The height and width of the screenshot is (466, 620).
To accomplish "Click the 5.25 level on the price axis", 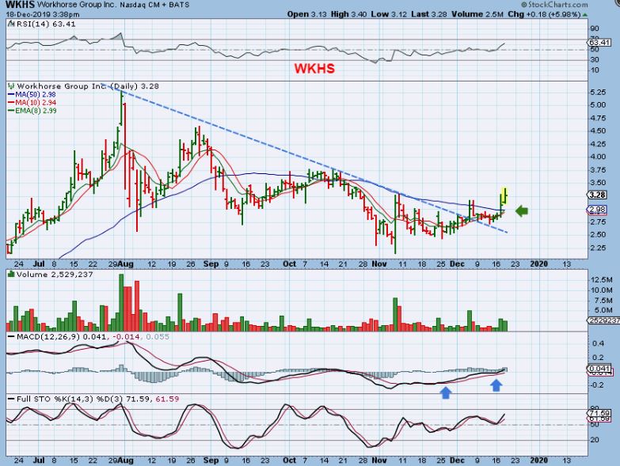I will click(598, 92).
